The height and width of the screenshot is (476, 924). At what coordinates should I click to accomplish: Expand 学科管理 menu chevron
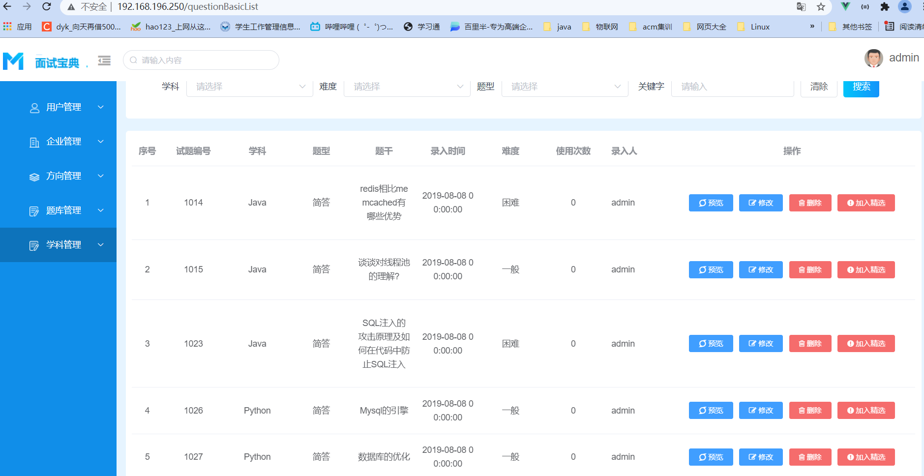[x=101, y=245]
